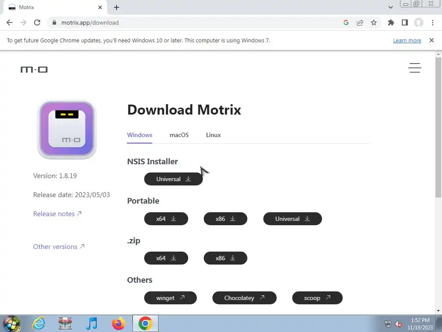Bookmark this page with star icon
Screen dimensions: 442x332
374,22
